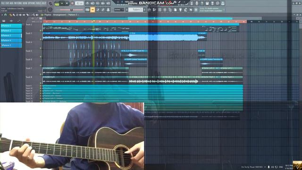Select the playlist Delete tool

[x=17, y=15]
